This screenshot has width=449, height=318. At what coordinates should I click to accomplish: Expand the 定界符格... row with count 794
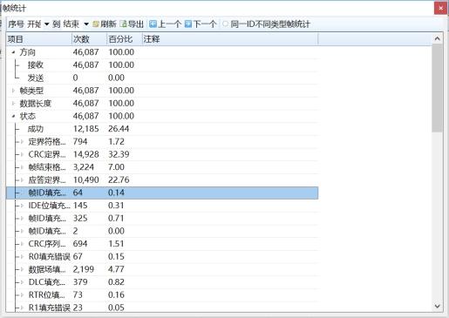coord(22,142)
